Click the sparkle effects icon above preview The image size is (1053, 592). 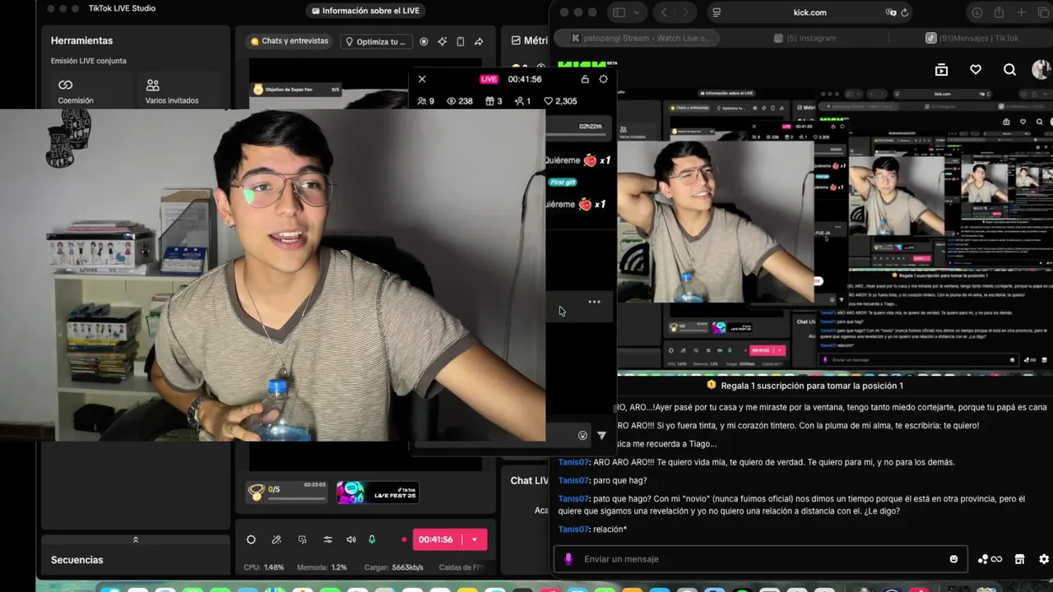pos(442,42)
